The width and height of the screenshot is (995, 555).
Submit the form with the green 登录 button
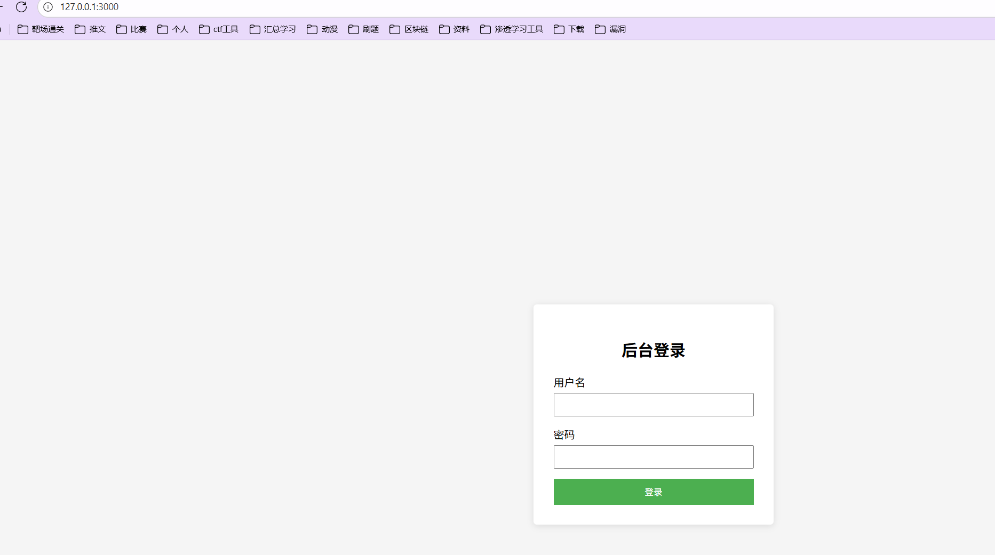(x=654, y=492)
